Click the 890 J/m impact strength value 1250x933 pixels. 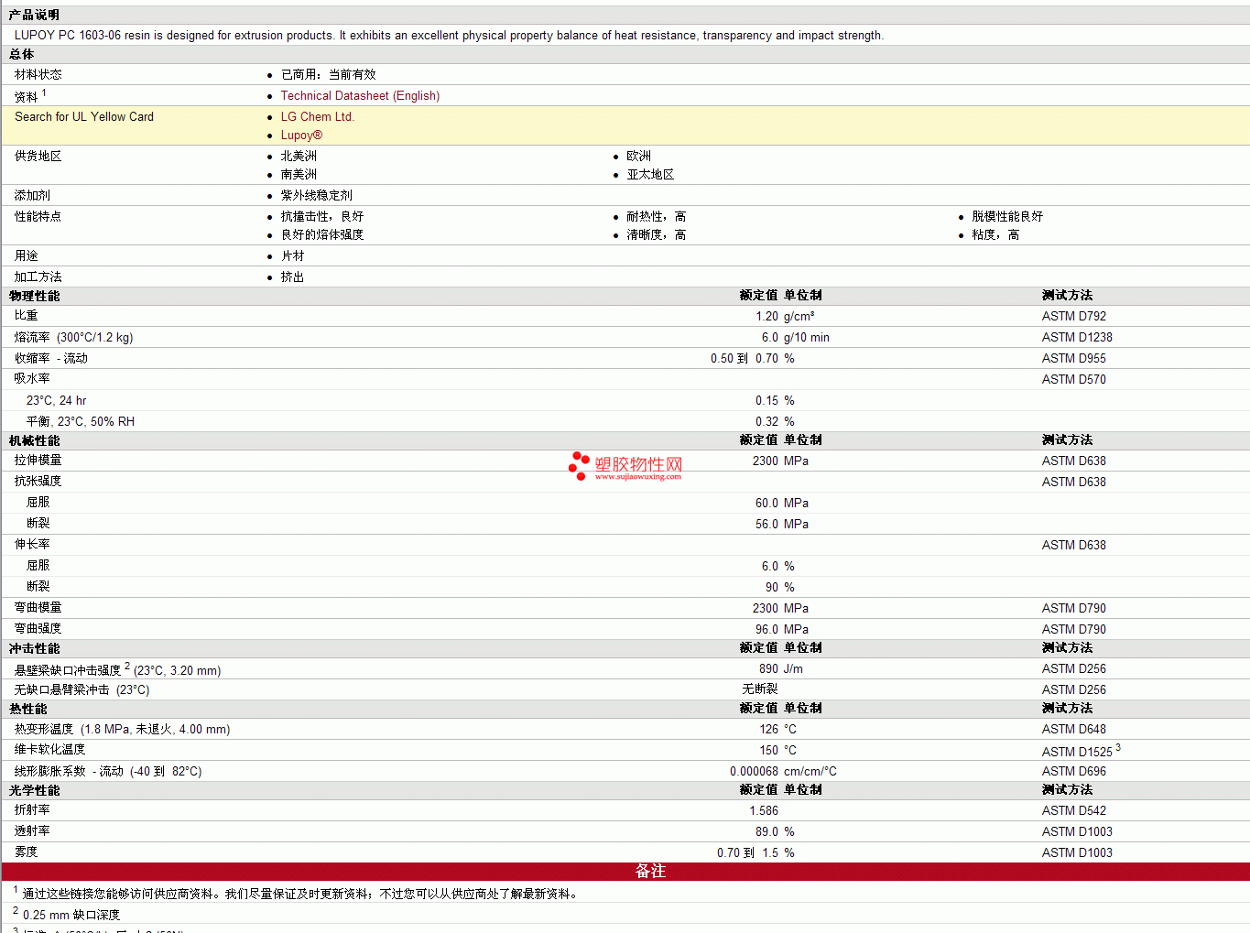[x=780, y=668]
